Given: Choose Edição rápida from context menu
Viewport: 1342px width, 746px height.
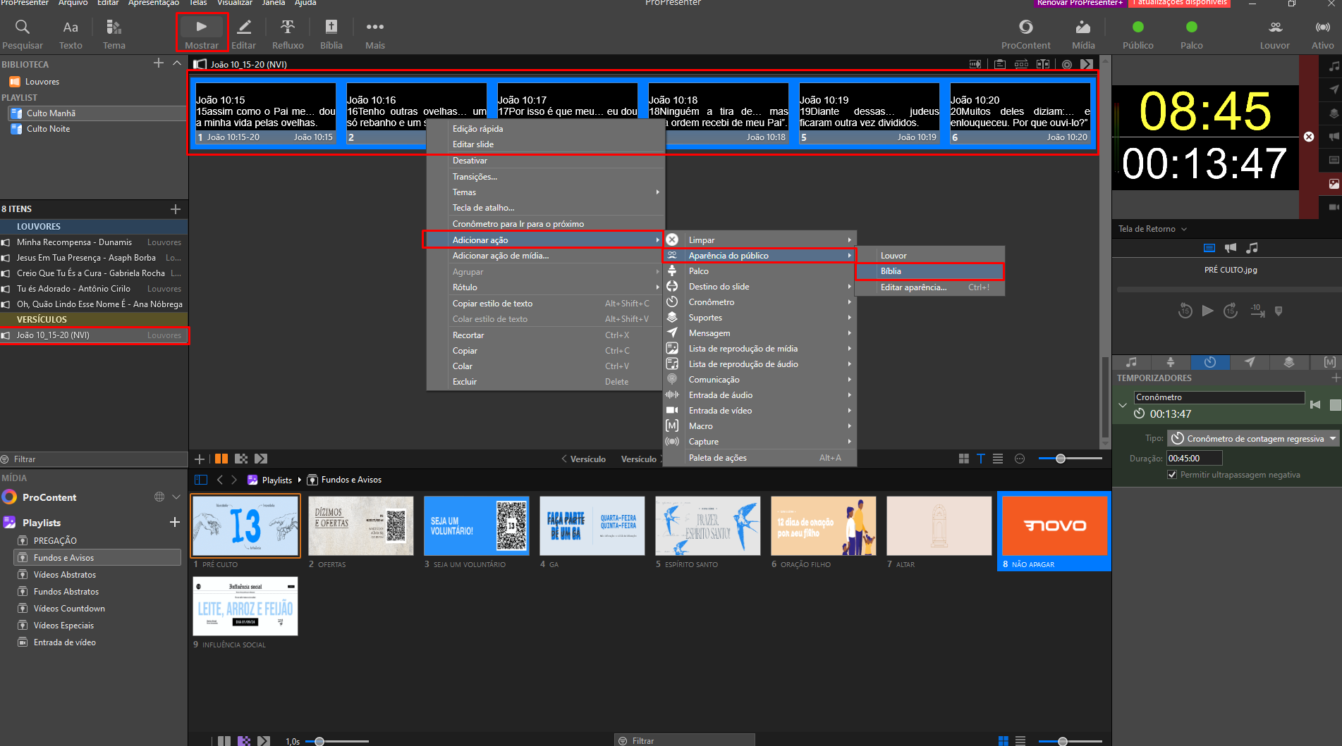Looking at the screenshot, I should [x=546, y=129].
